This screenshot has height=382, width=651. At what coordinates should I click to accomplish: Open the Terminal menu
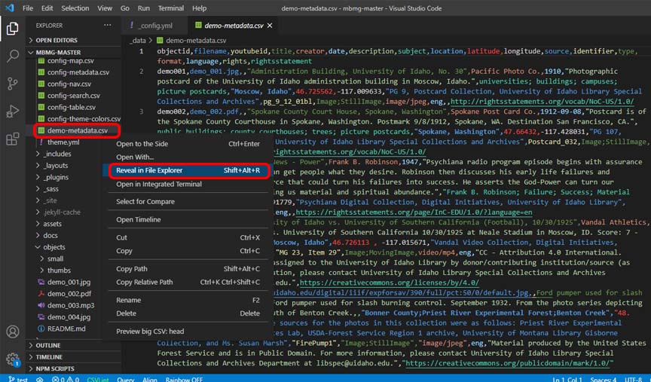click(171, 8)
